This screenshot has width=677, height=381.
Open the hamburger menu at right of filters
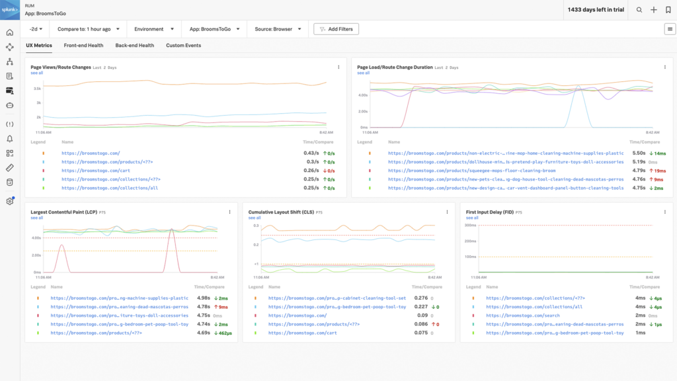[x=669, y=29]
